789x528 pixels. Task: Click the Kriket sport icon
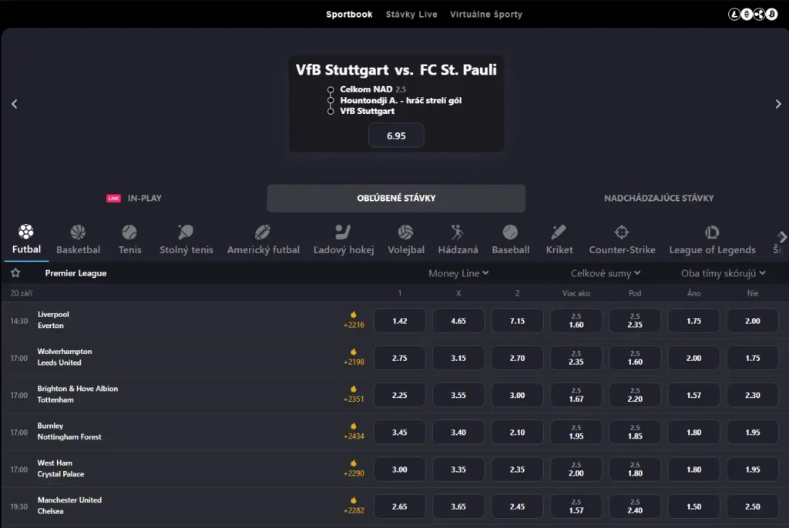click(x=559, y=232)
